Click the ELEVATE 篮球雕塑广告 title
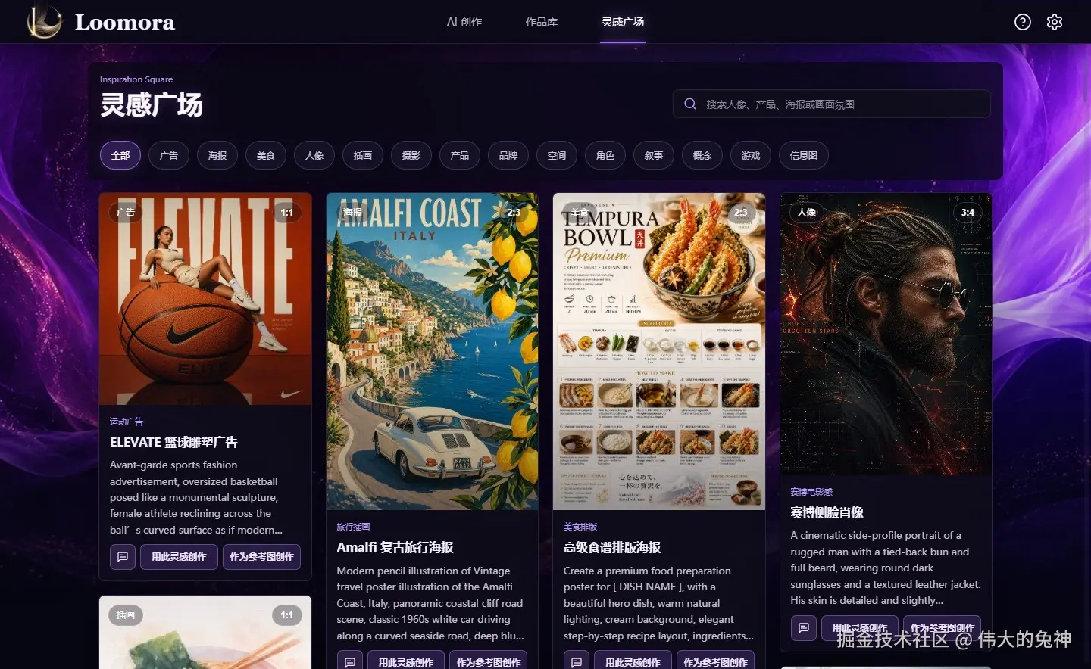This screenshot has width=1091, height=669. coord(173,442)
